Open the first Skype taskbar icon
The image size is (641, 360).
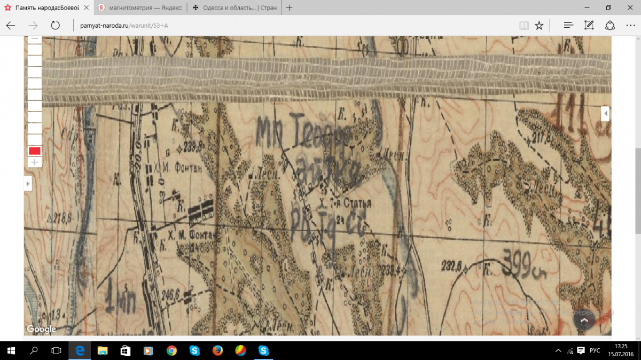[194, 350]
